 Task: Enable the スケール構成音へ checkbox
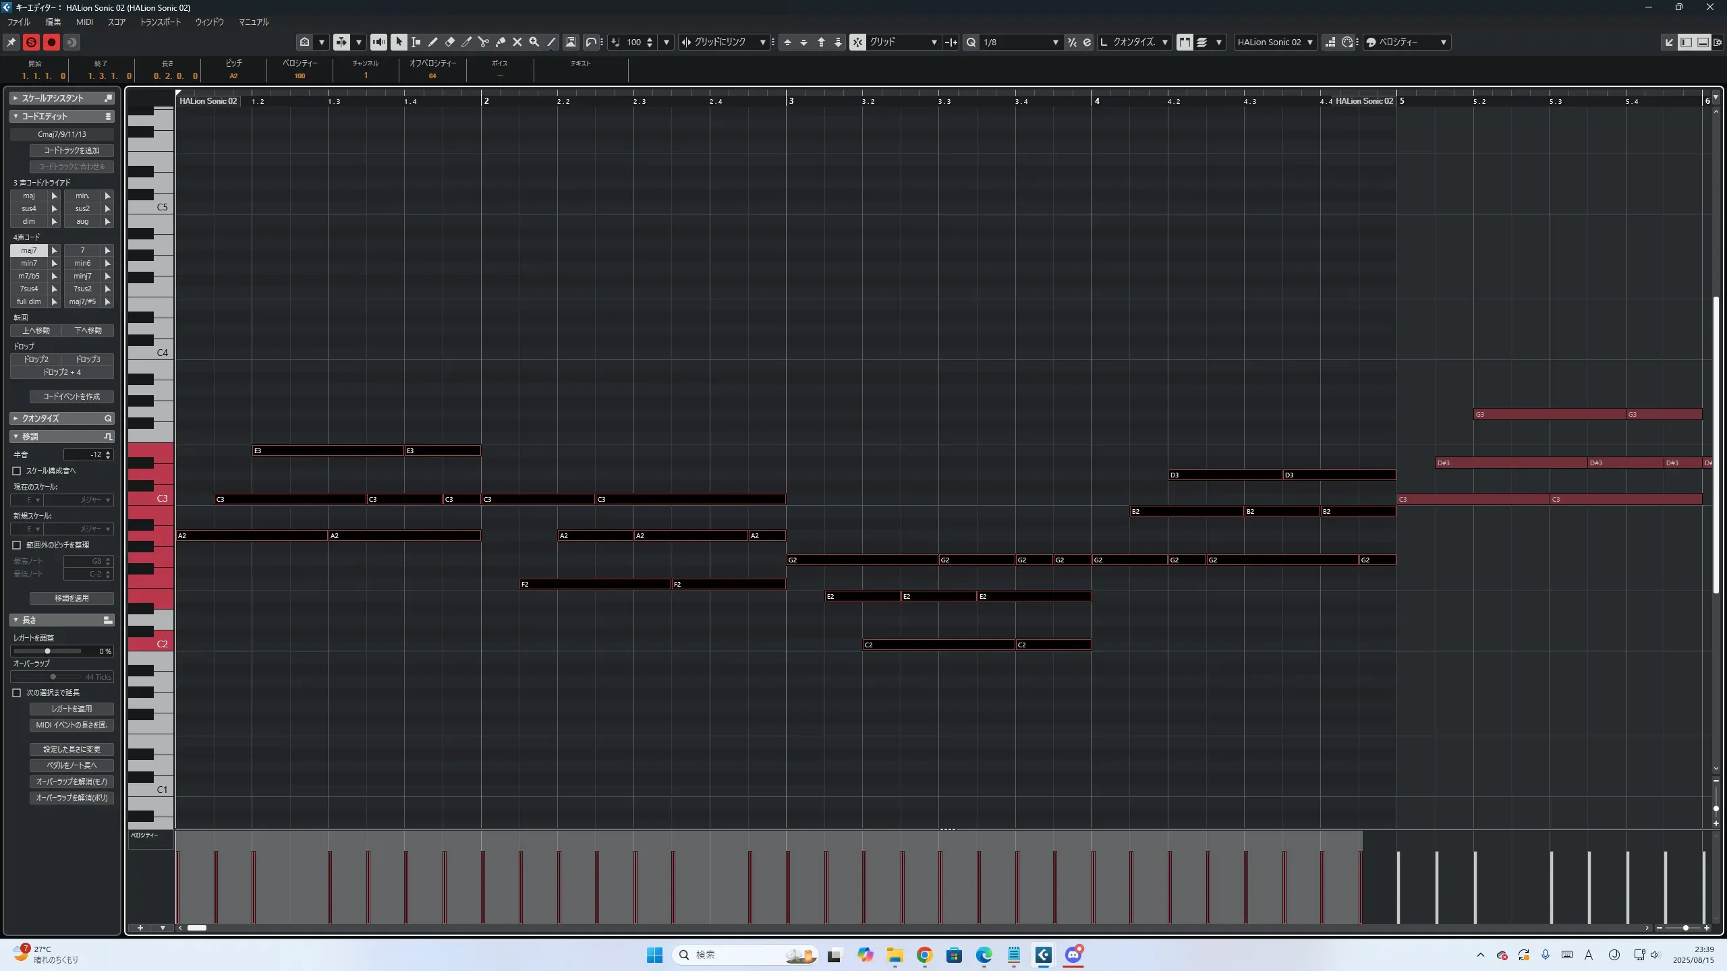click(x=17, y=471)
